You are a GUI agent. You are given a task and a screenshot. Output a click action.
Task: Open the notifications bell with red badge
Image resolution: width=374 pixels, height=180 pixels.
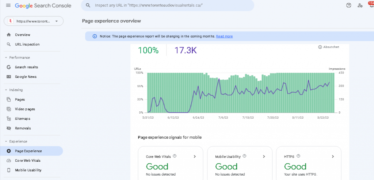(371, 5)
